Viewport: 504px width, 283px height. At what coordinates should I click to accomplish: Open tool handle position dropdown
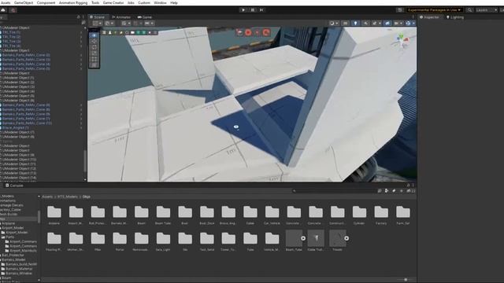pyautogui.click(x=97, y=23)
